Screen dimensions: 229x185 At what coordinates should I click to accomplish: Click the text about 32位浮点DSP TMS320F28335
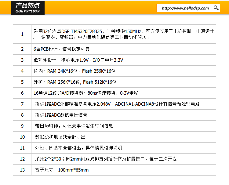pyautogui.click(x=124, y=31)
